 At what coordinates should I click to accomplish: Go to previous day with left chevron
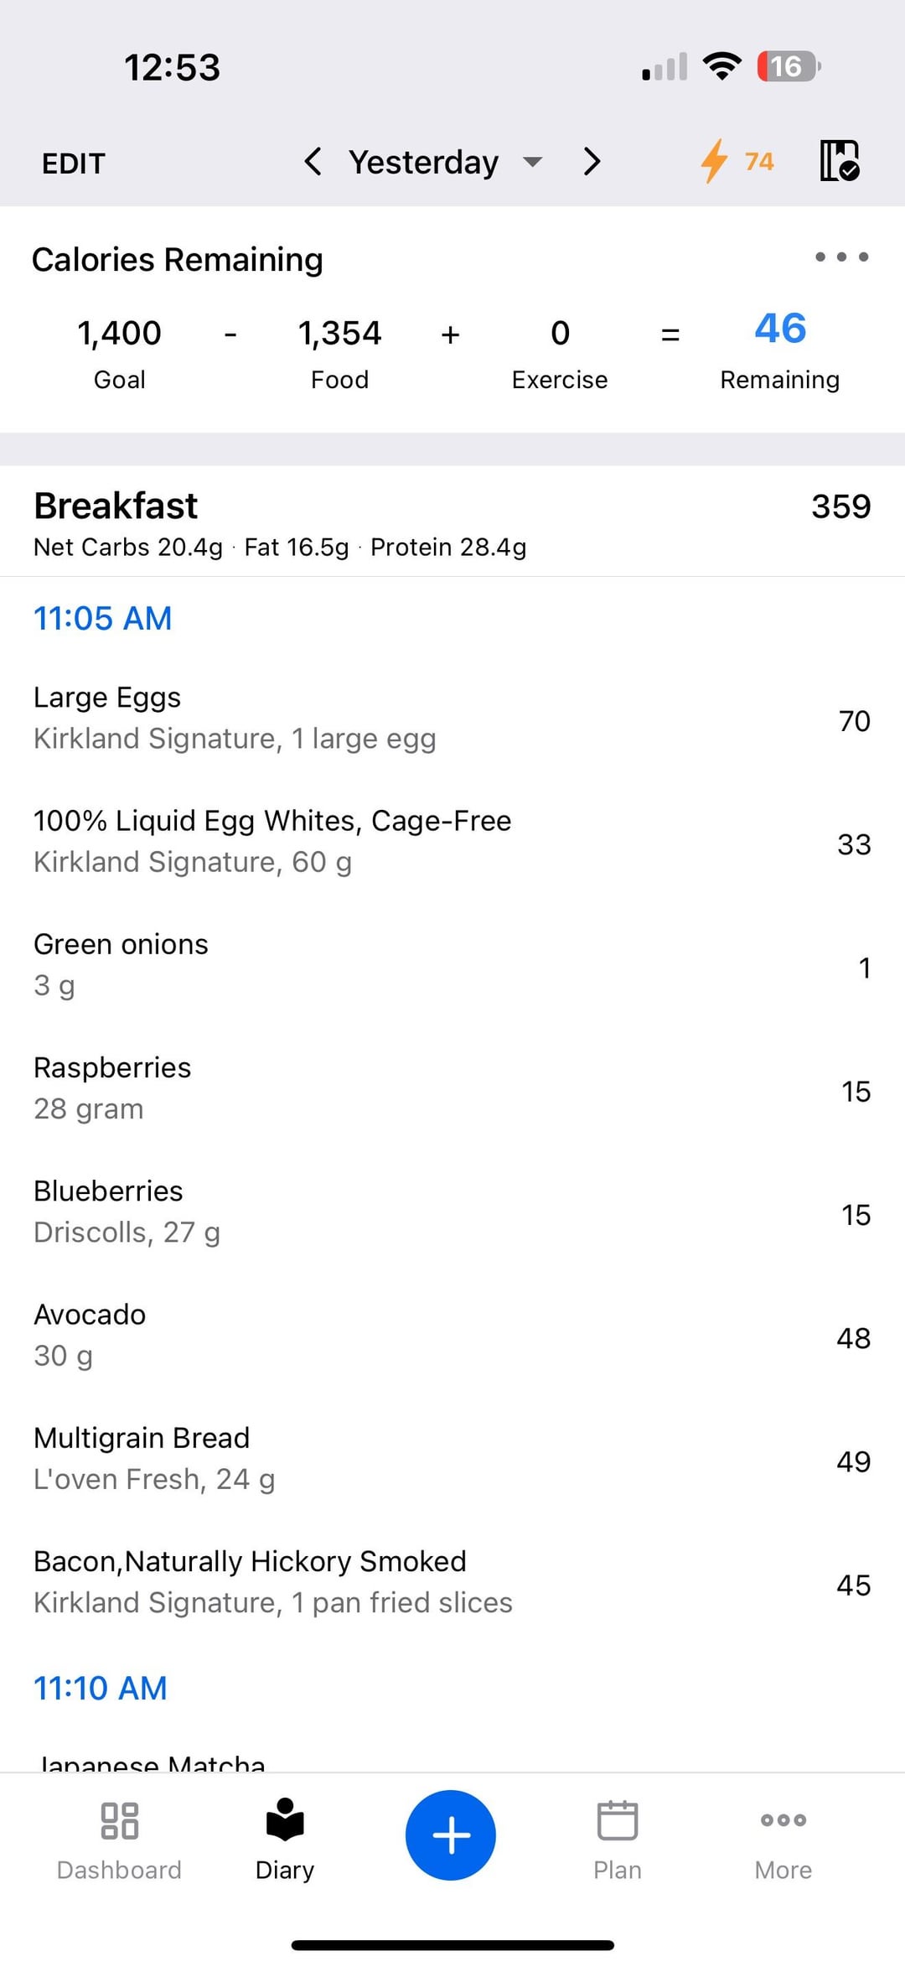tap(313, 161)
